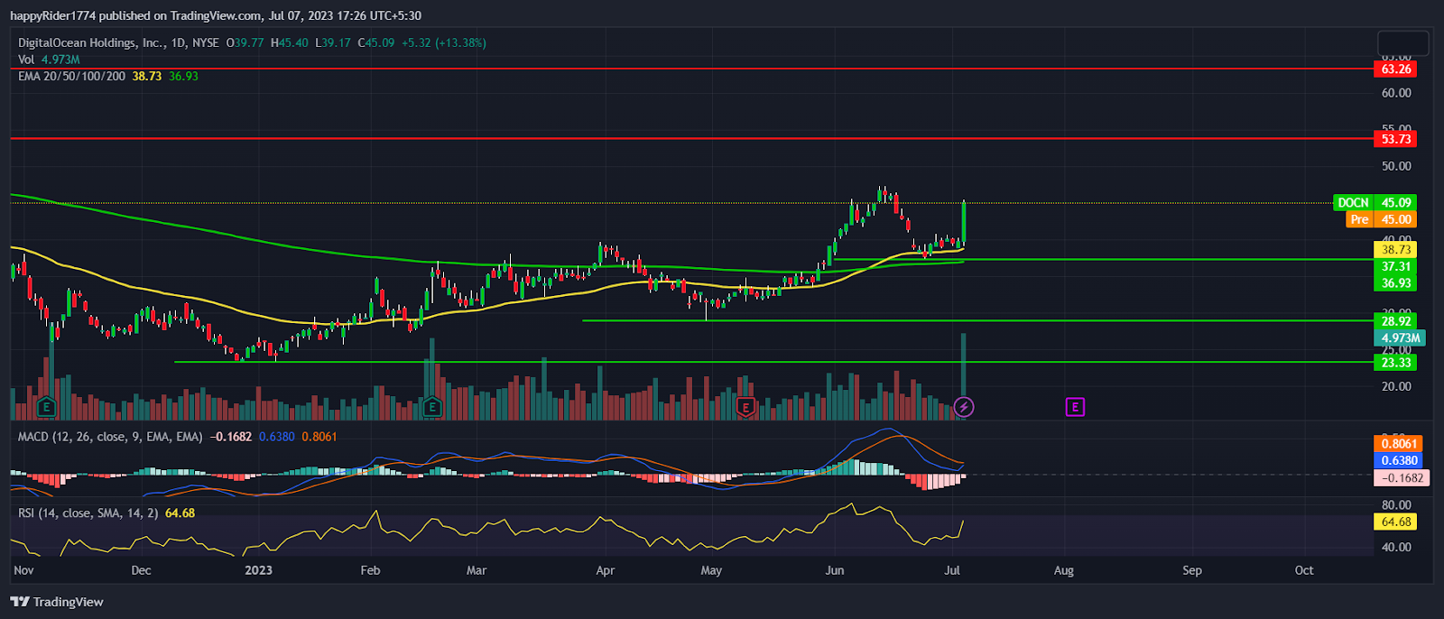Click the blue 0.6380 MACD label
The width and height of the screenshot is (1444, 619).
pyautogui.click(x=1399, y=460)
